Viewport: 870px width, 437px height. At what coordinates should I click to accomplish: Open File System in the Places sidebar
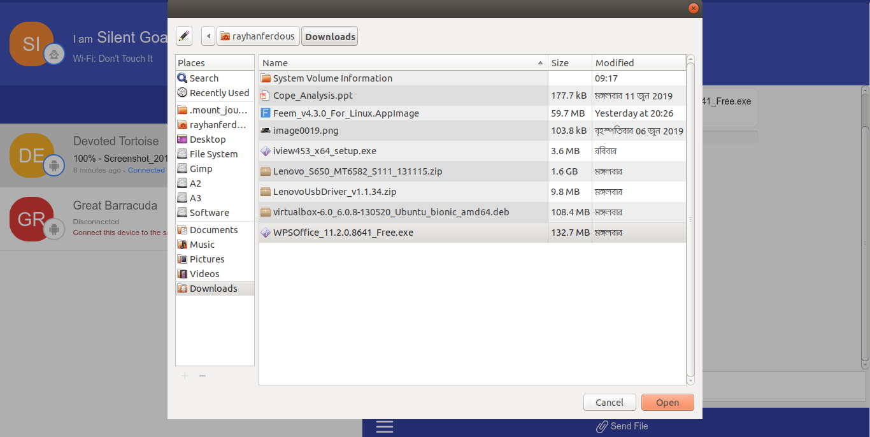[215, 154]
